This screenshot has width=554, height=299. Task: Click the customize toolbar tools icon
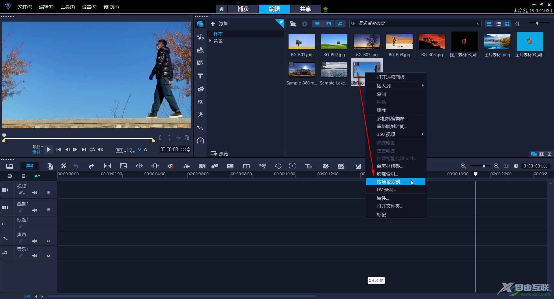(64, 166)
